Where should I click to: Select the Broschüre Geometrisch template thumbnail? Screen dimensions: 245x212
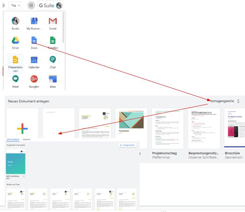pyautogui.click(x=235, y=128)
